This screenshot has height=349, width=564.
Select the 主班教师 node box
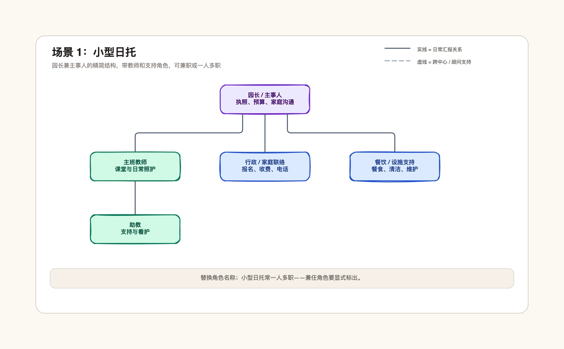point(135,166)
